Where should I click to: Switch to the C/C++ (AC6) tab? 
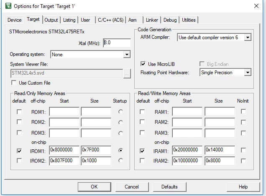pyautogui.click(x=110, y=20)
